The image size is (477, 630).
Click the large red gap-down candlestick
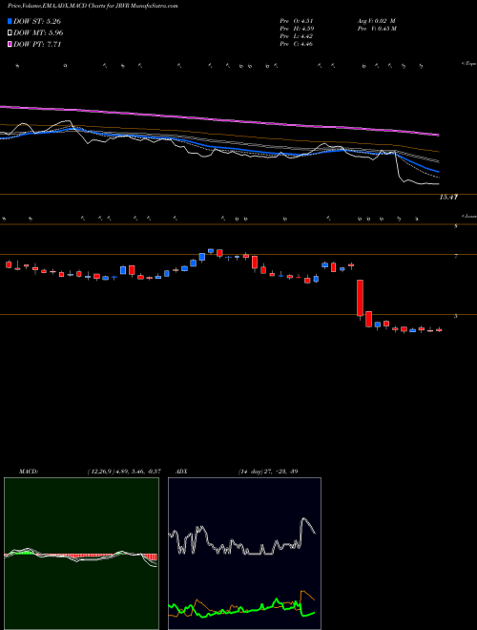[x=361, y=298]
